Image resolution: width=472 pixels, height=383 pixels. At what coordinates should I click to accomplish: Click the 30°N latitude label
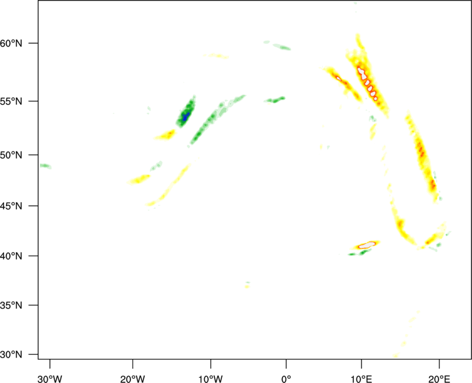click(11, 355)
